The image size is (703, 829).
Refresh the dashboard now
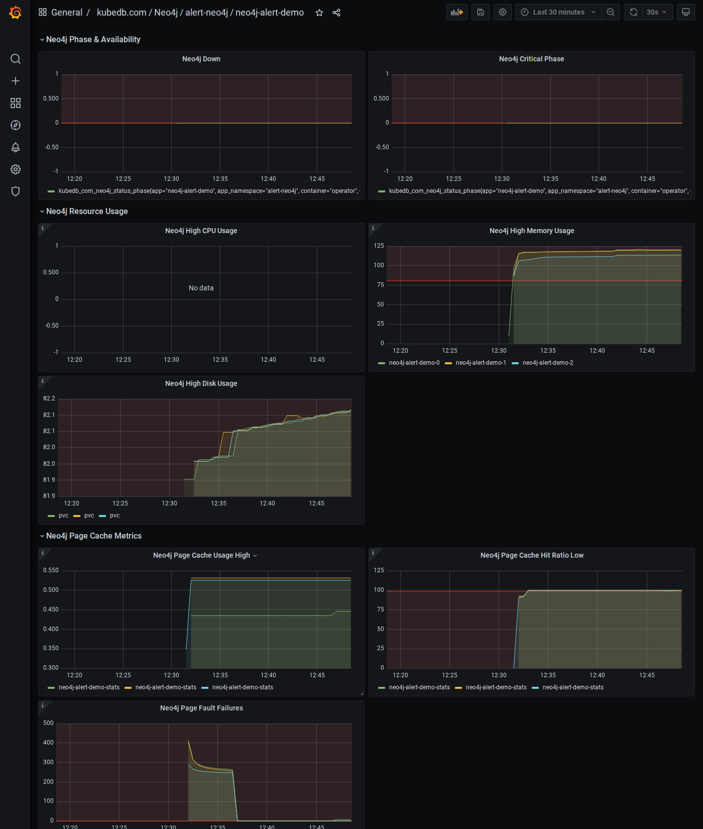(634, 12)
